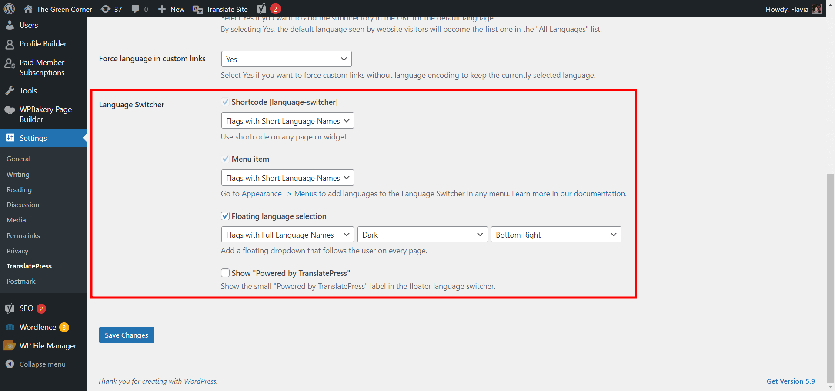Open Writing settings submenu

(x=18, y=174)
